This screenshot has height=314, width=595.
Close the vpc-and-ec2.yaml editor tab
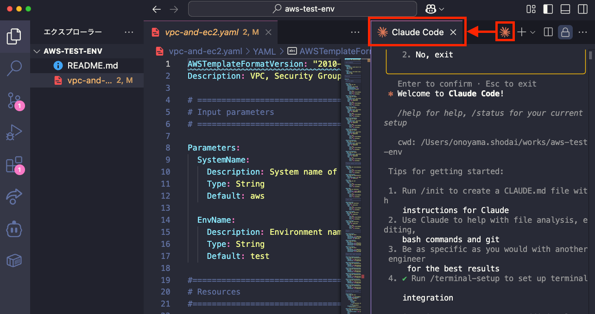(x=268, y=32)
